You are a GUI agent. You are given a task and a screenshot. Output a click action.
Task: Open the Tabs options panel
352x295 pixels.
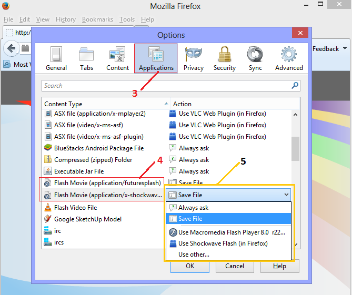point(86,58)
